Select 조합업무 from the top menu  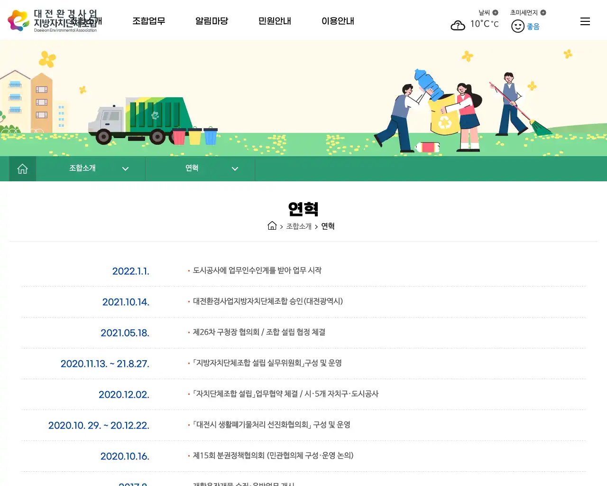(x=149, y=21)
